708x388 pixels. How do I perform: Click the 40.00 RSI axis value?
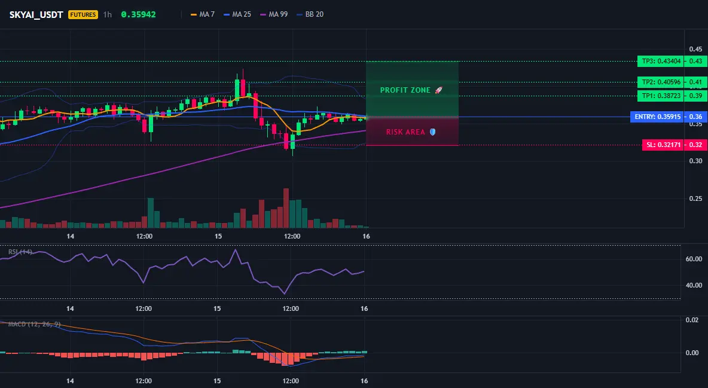(694, 285)
